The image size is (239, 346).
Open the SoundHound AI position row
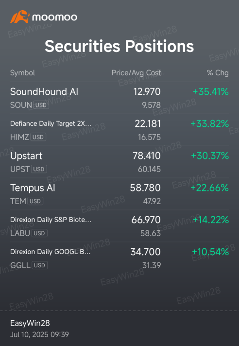pos(119,98)
